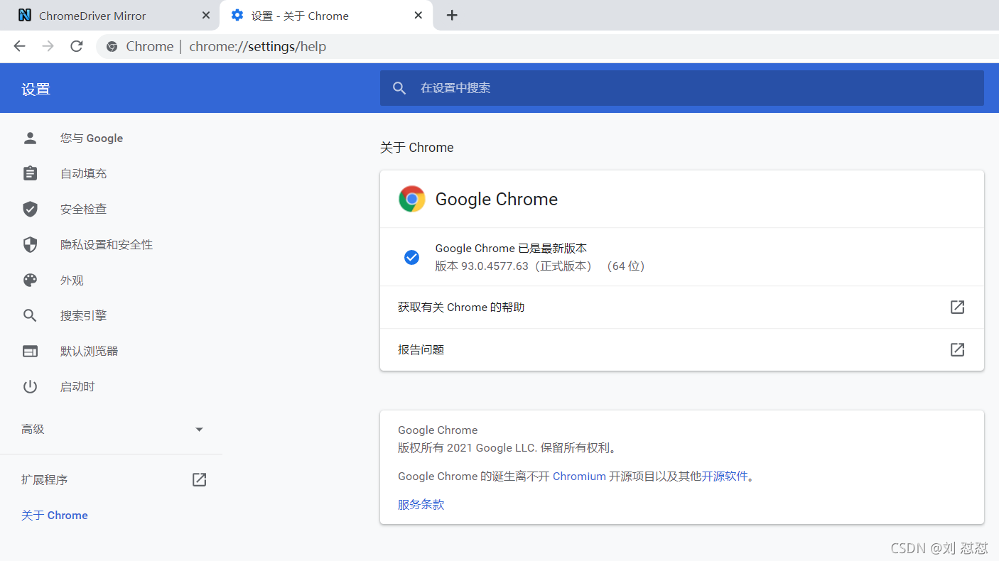Click the dropdown arrow next to 高级
The width and height of the screenshot is (999, 561).
coord(199,430)
